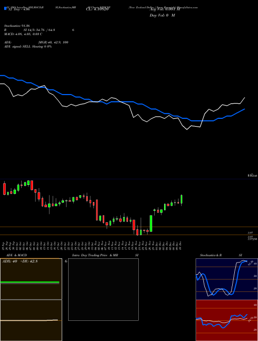
Task: Click the CL: 4.10820 closing price label
Action: 97,10
